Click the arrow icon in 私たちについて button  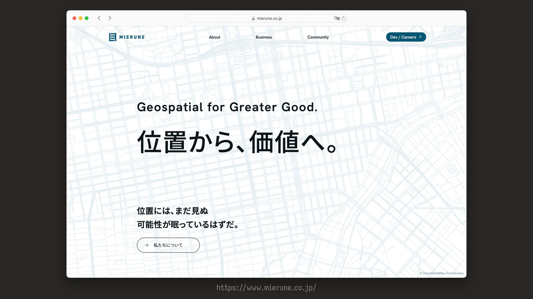(147, 245)
